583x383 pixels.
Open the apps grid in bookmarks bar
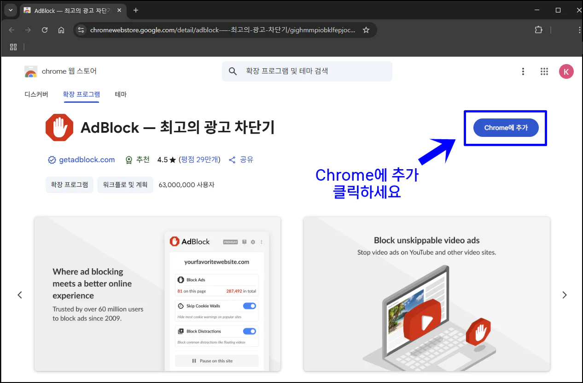click(13, 47)
